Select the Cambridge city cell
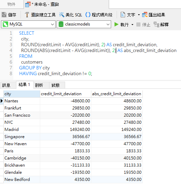The image size is (181, 185). (22, 158)
